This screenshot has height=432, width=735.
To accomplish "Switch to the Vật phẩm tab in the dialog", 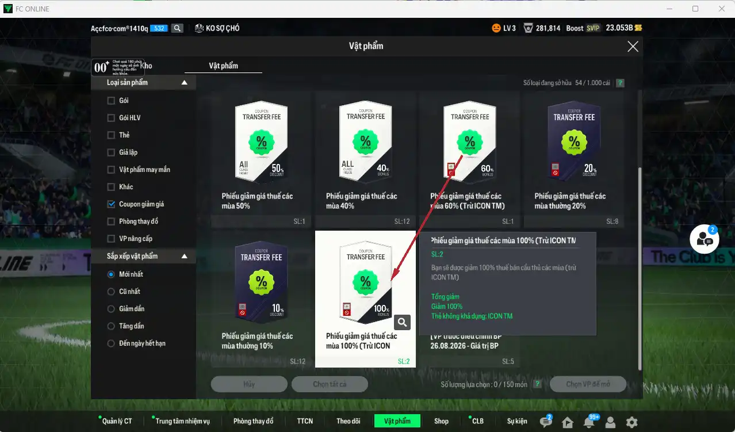I will point(223,66).
